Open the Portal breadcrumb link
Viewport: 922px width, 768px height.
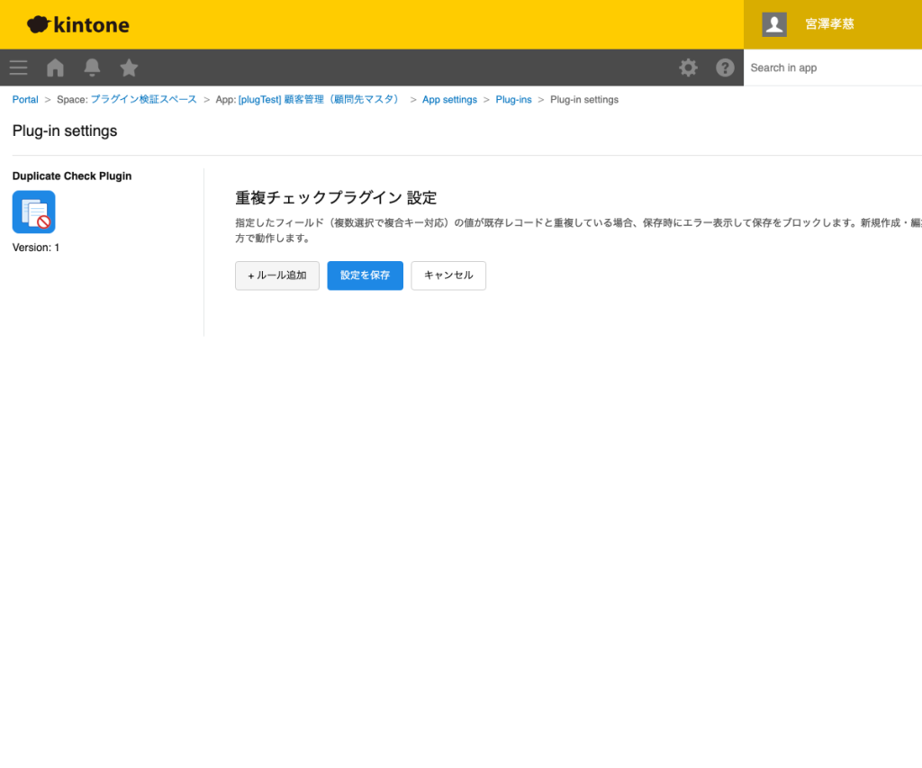click(x=24, y=99)
